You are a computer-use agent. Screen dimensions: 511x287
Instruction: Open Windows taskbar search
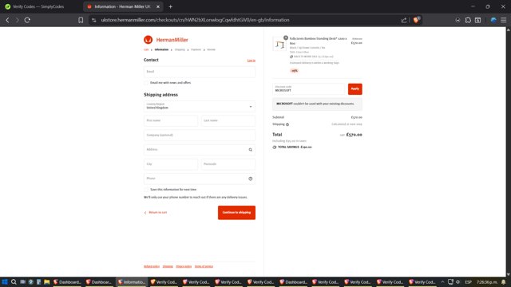[14, 281]
